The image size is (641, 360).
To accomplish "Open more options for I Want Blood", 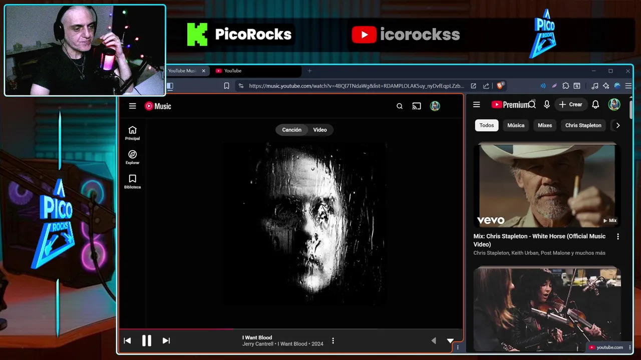I will pyautogui.click(x=333, y=340).
